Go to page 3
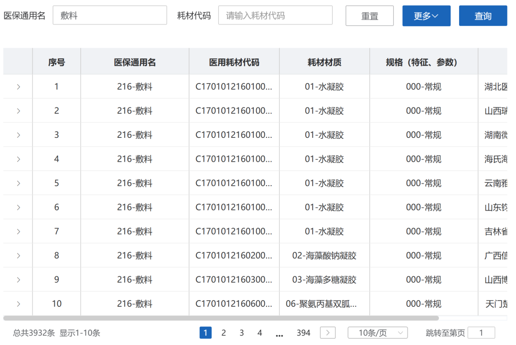Screen dimensions: 516x345 (x=242, y=333)
